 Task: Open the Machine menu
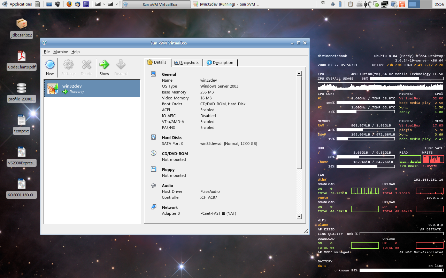click(61, 52)
